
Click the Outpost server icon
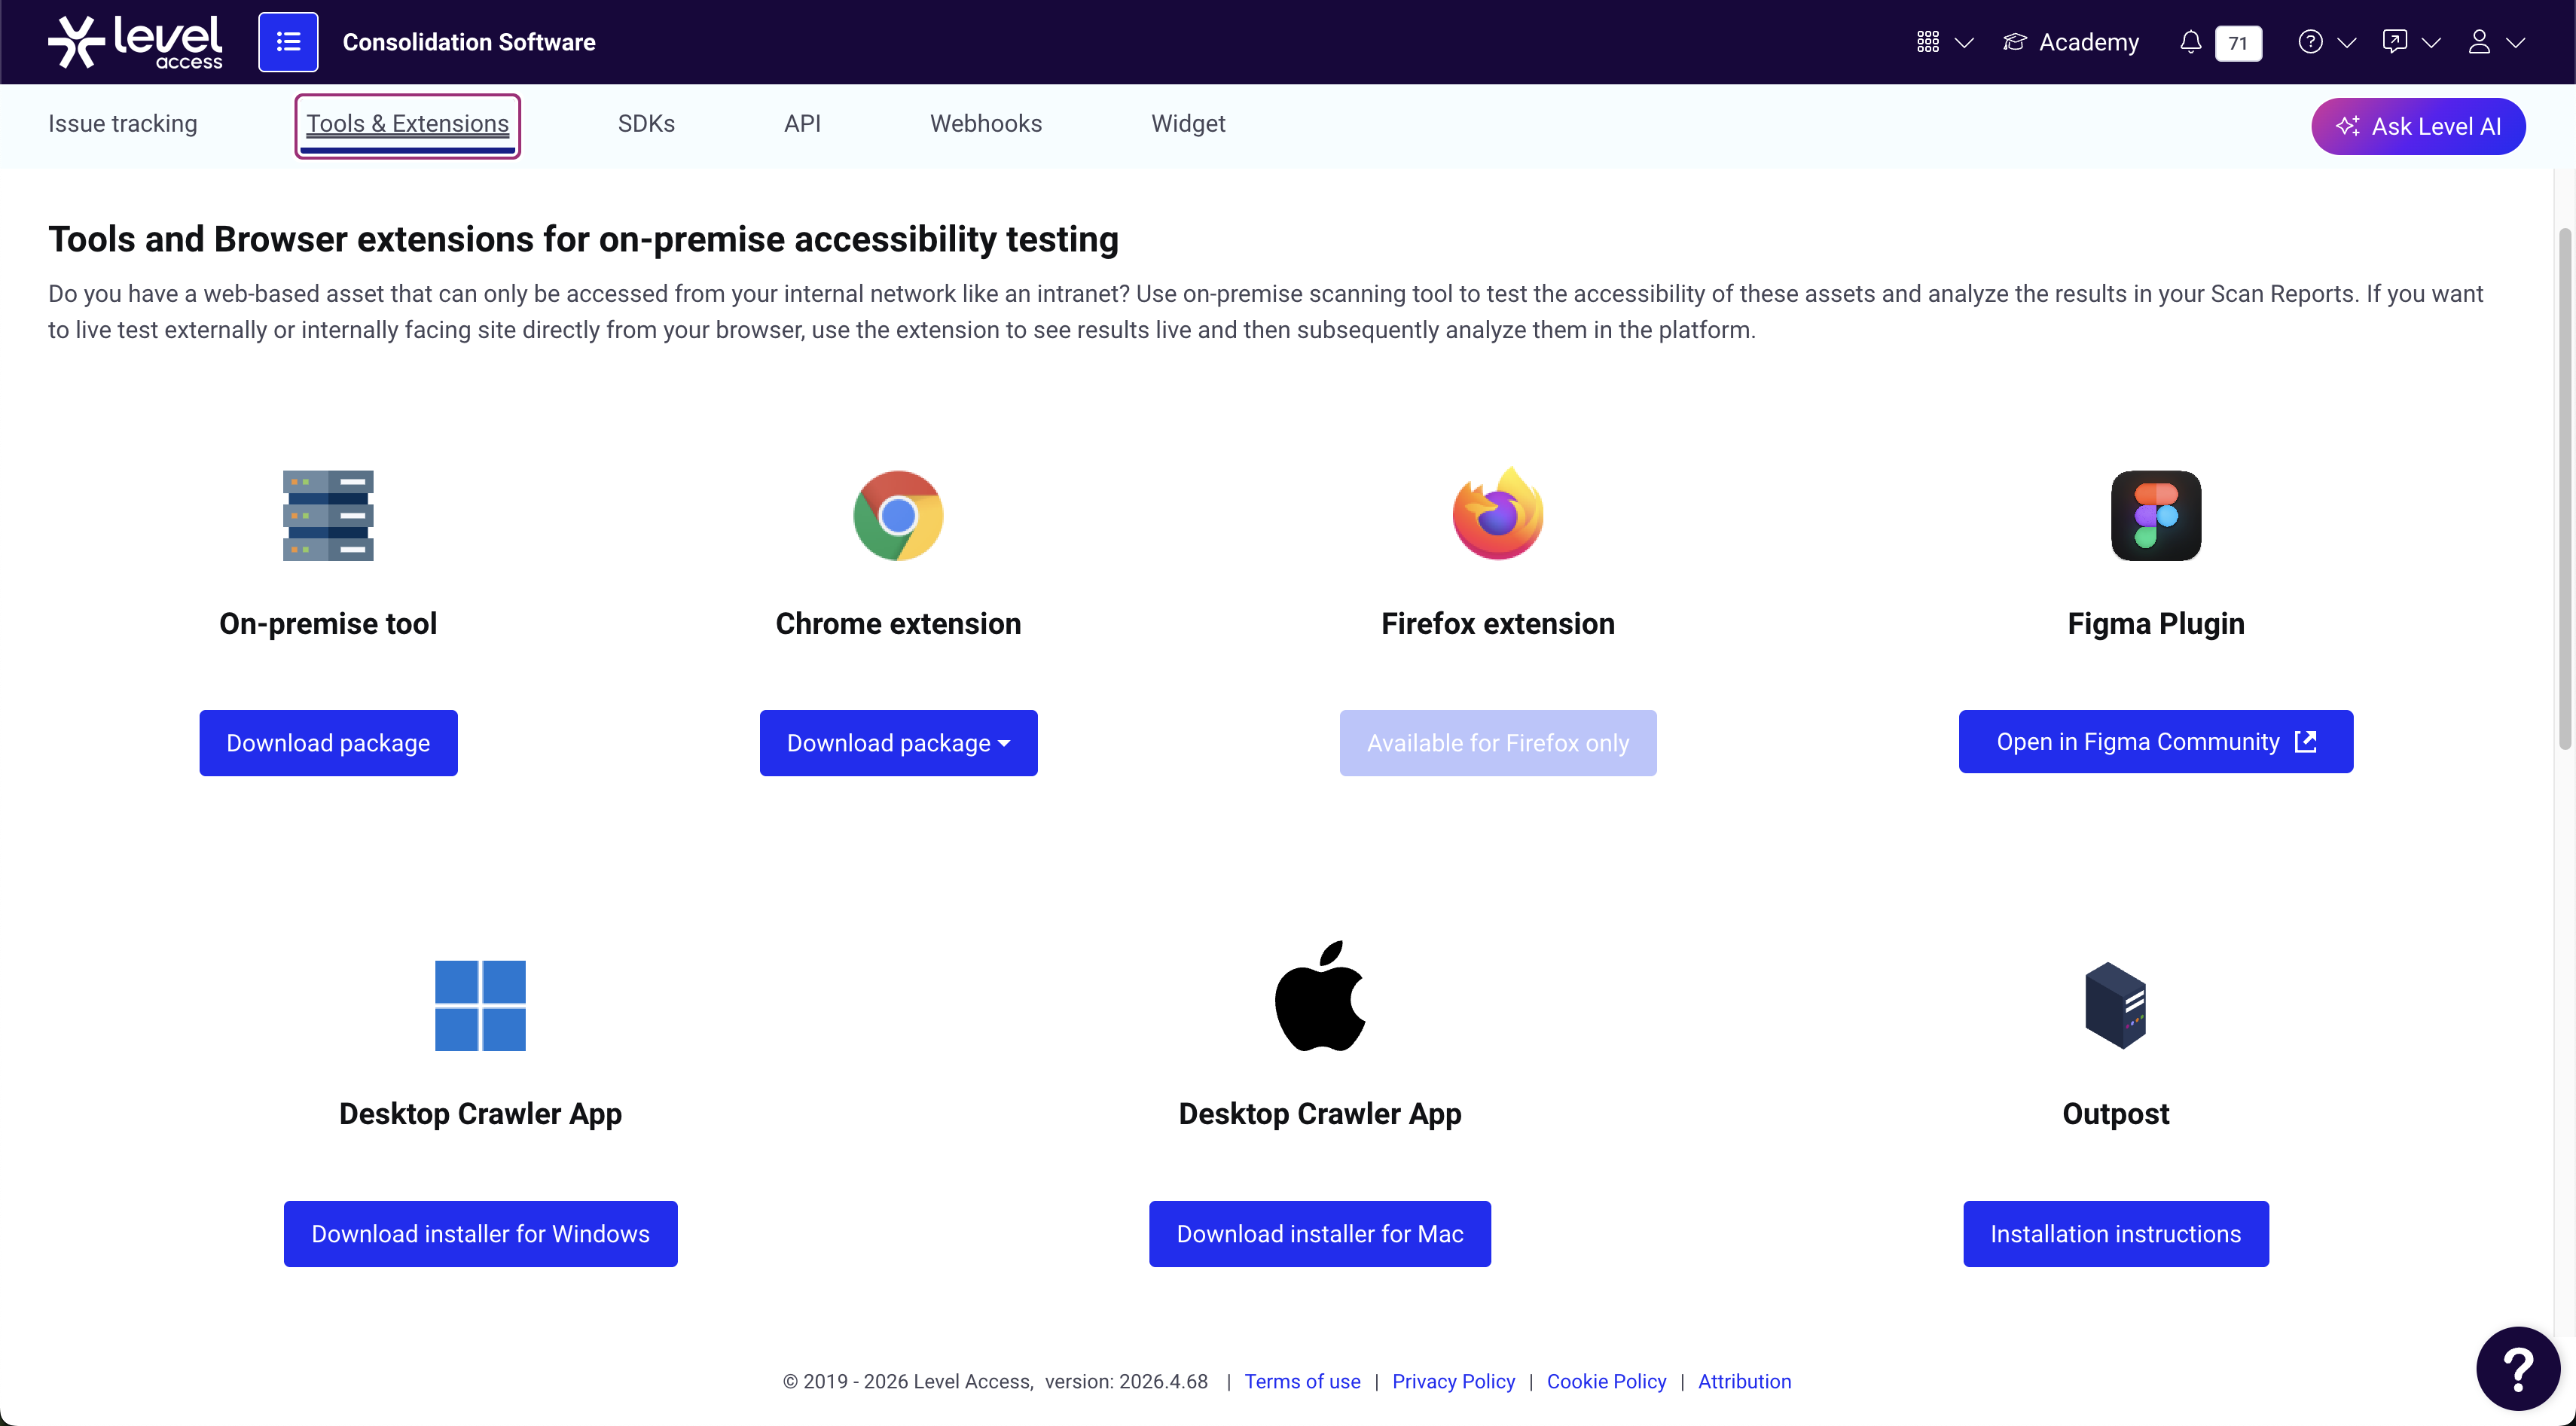2116,1005
